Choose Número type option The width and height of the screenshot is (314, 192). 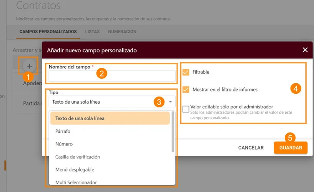(110, 144)
